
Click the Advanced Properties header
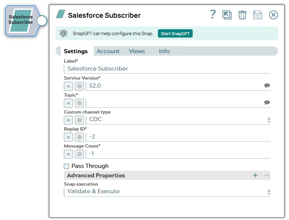pos(167,175)
